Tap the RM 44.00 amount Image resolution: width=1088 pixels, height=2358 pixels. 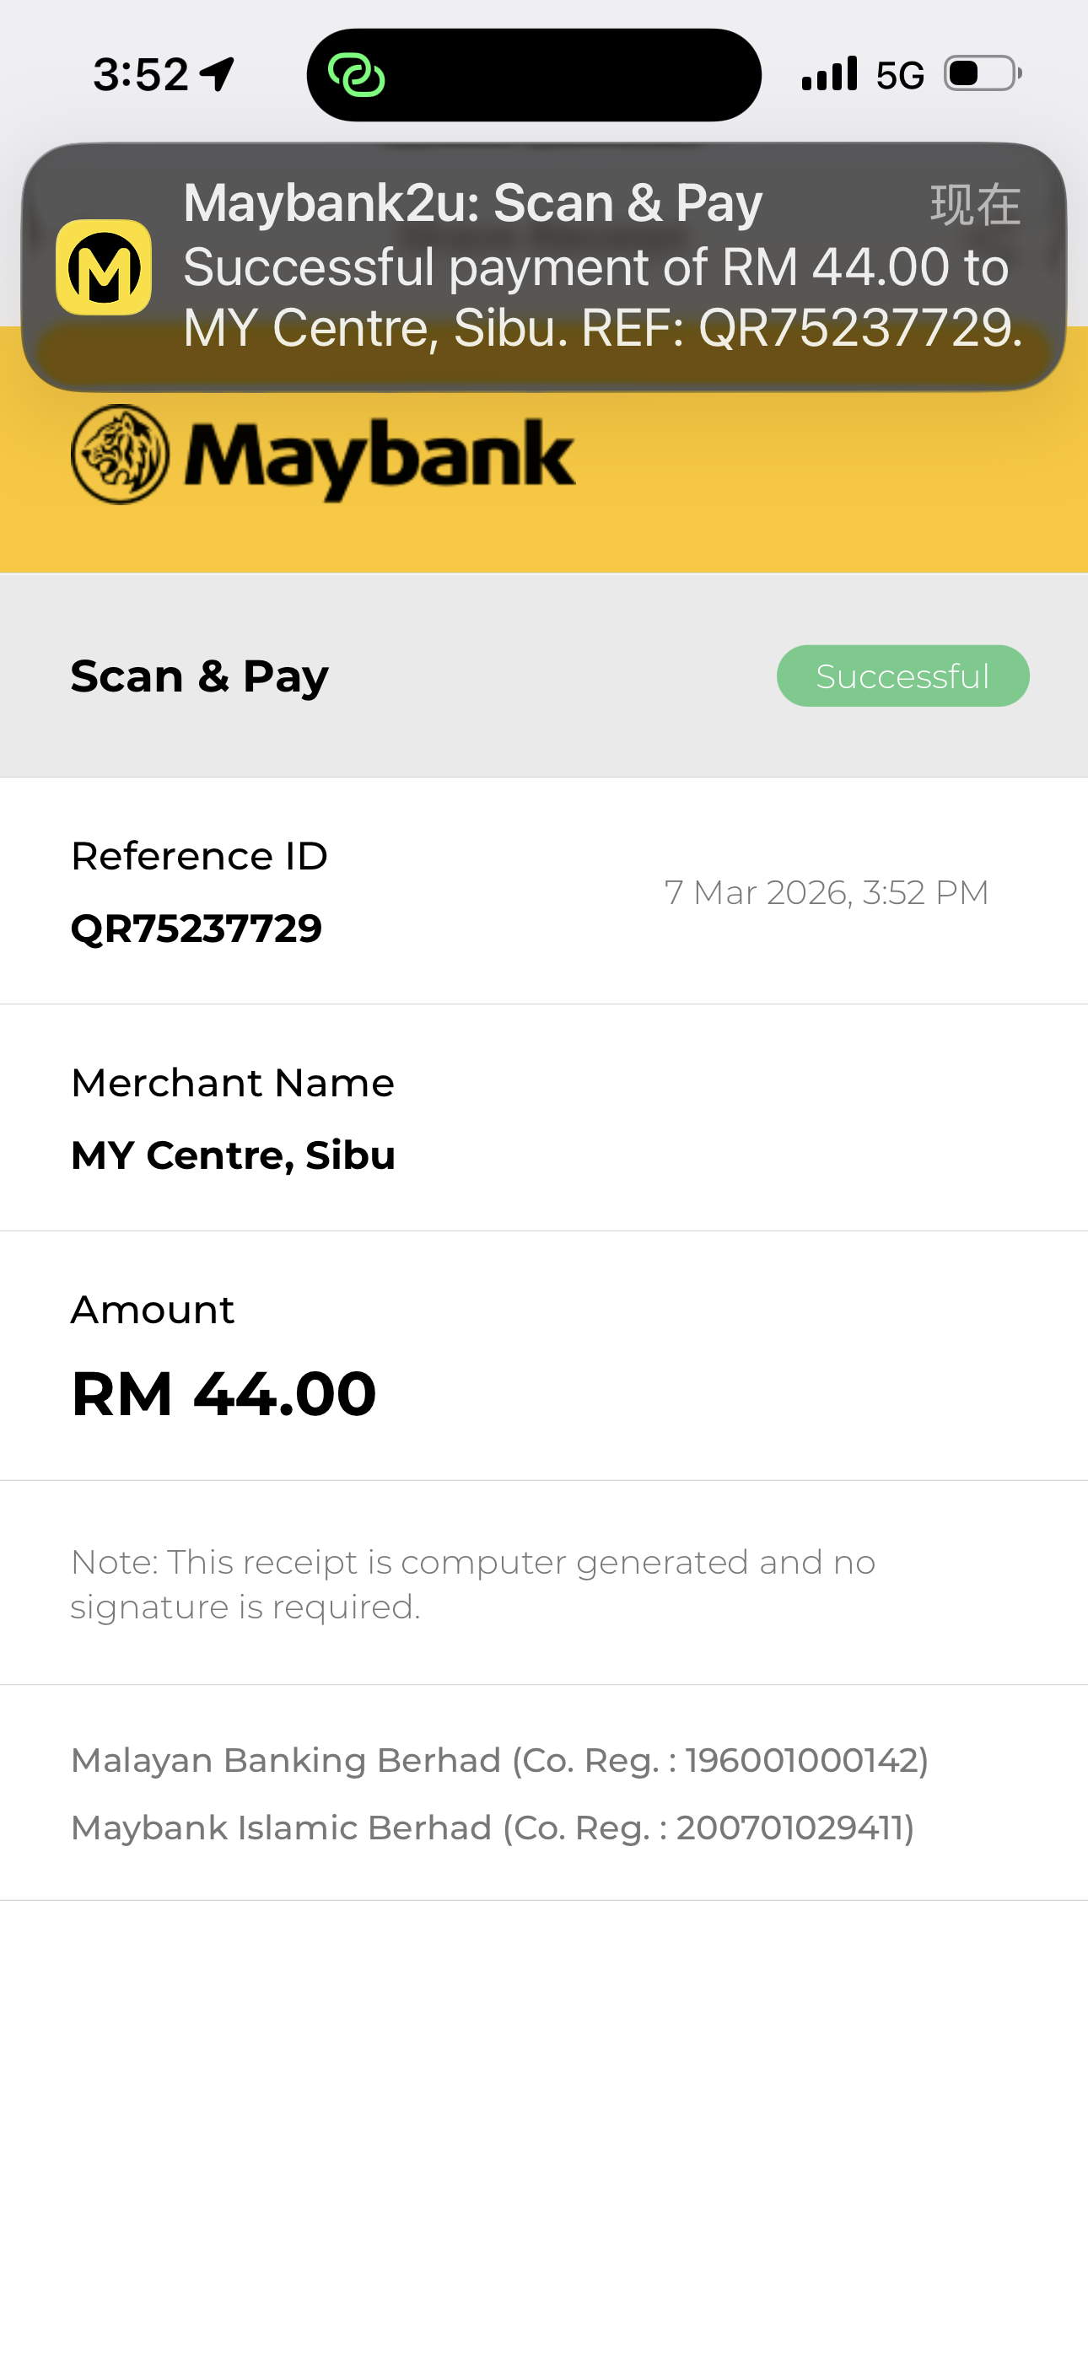(224, 1394)
